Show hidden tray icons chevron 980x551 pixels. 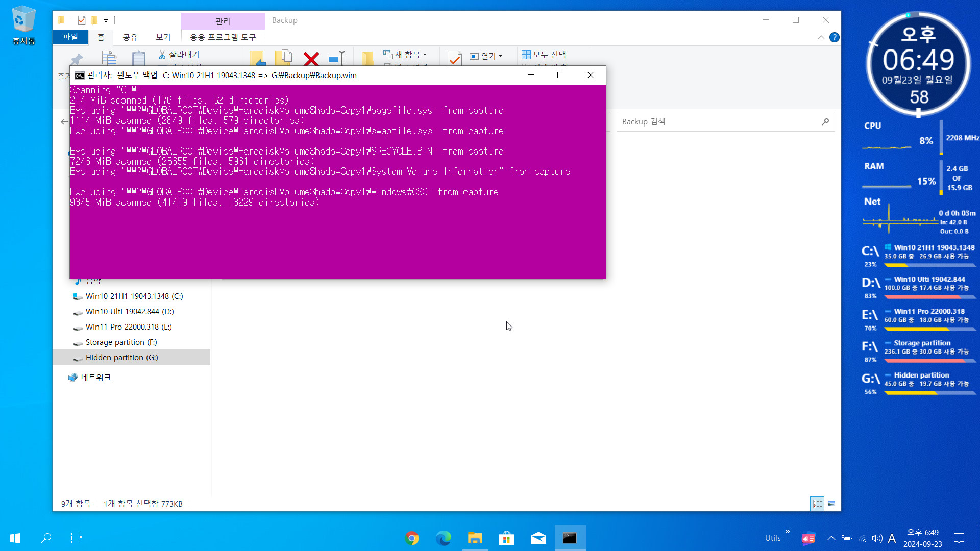pos(831,538)
